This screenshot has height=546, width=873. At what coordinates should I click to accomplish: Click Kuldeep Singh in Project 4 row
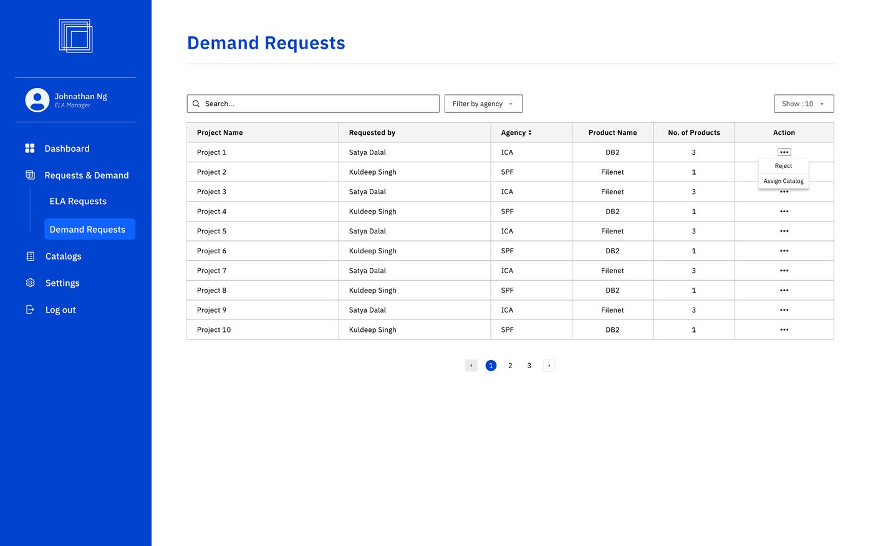pos(372,212)
